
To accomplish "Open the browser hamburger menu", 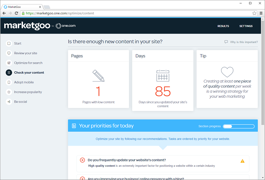I will tap(261, 13).
